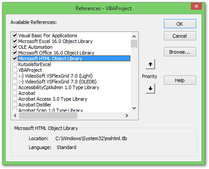Image resolution: width=209 pixels, height=169 pixels.
Task: Click the horizontal scroll right arrow
Action: (127, 116)
